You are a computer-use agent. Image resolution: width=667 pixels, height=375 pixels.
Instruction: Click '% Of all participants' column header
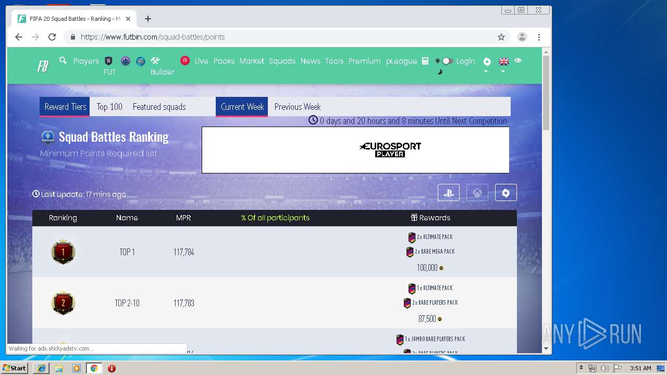point(275,218)
